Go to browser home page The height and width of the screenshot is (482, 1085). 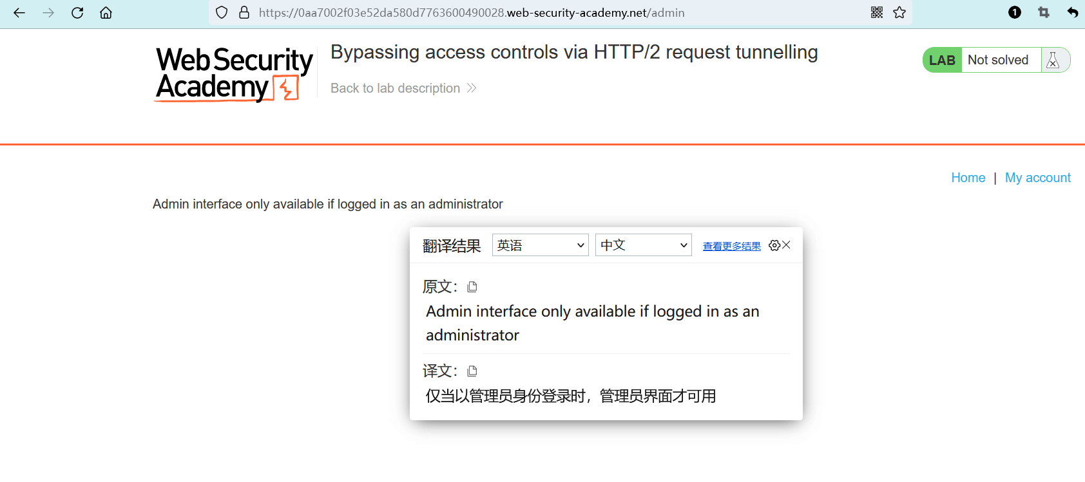pos(106,13)
